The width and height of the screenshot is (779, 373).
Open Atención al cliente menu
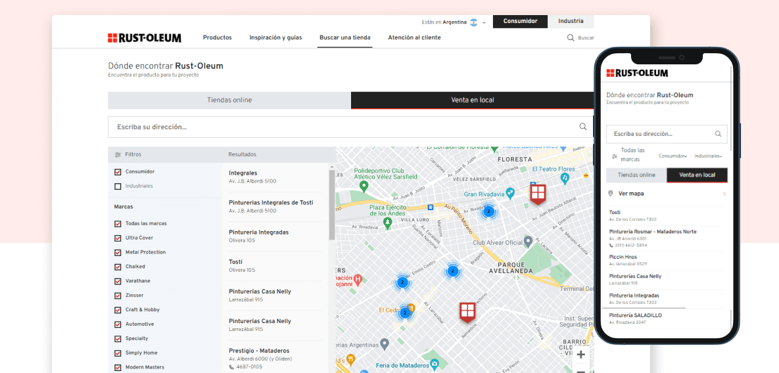pyautogui.click(x=414, y=37)
